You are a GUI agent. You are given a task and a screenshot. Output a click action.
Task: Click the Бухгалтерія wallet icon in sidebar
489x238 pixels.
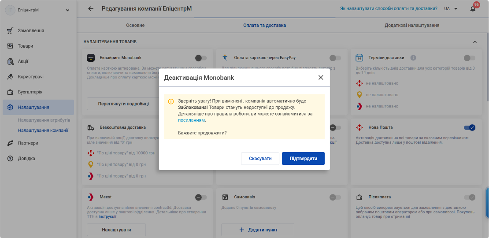point(10,92)
